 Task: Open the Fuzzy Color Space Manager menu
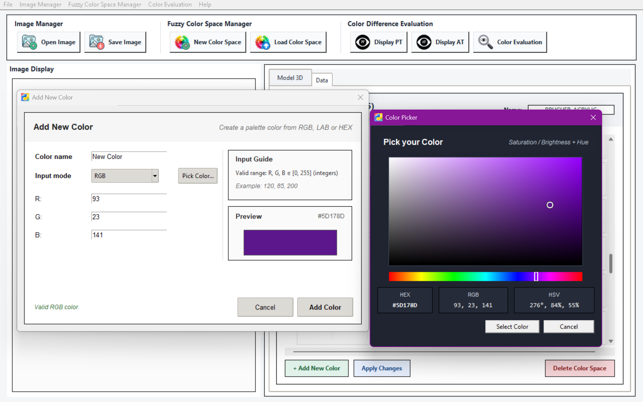tap(104, 4)
